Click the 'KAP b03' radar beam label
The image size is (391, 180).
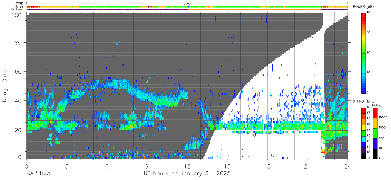click(x=38, y=174)
